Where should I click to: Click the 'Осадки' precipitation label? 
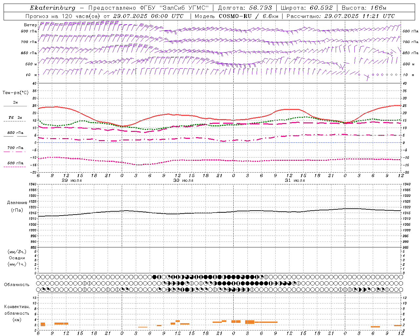click(17, 258)
